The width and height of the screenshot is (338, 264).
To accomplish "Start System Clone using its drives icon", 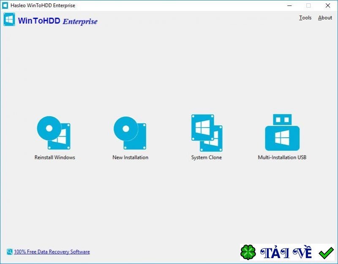I will coord(207,133).
